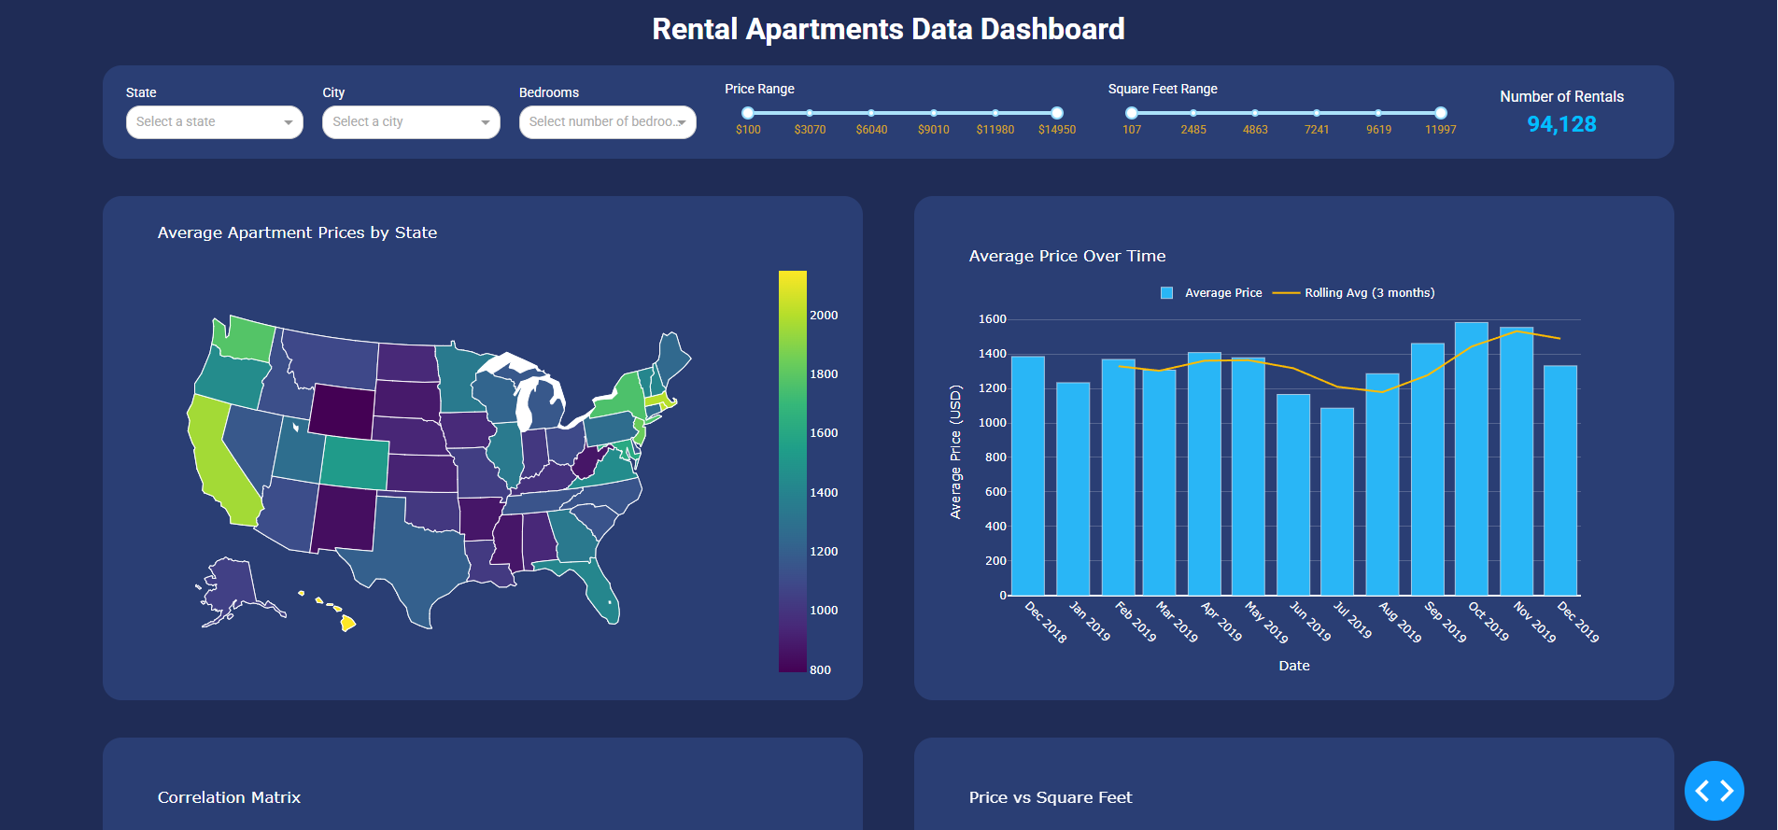Click the Price Range maximum handle at $14950
Viewport: 1778px width, 830px height.
[1057, 113]
